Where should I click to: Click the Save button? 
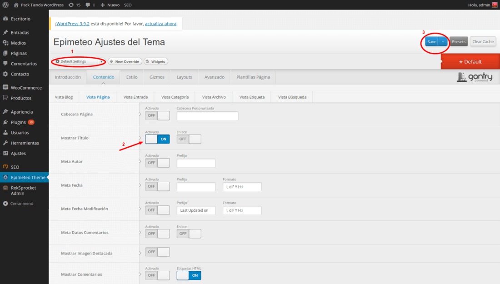coord(432,41)
